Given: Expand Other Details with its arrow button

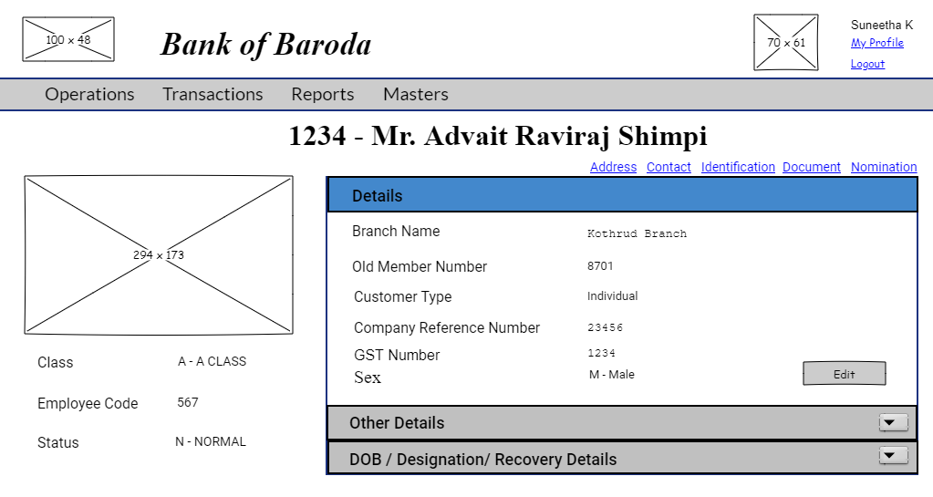Looking at the screenshot, I should 893,422.
